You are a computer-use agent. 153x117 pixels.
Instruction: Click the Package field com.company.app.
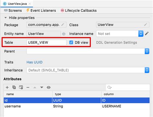46,25
